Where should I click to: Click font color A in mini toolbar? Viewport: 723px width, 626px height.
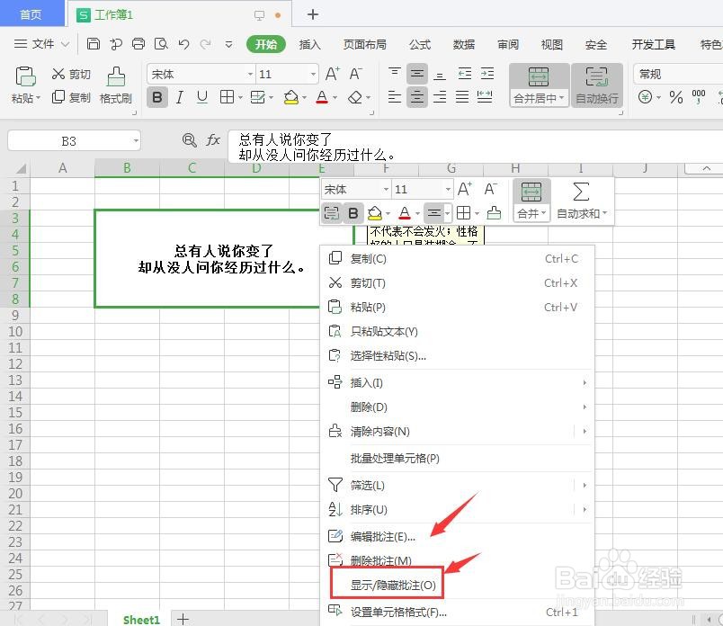coord(405,213)
